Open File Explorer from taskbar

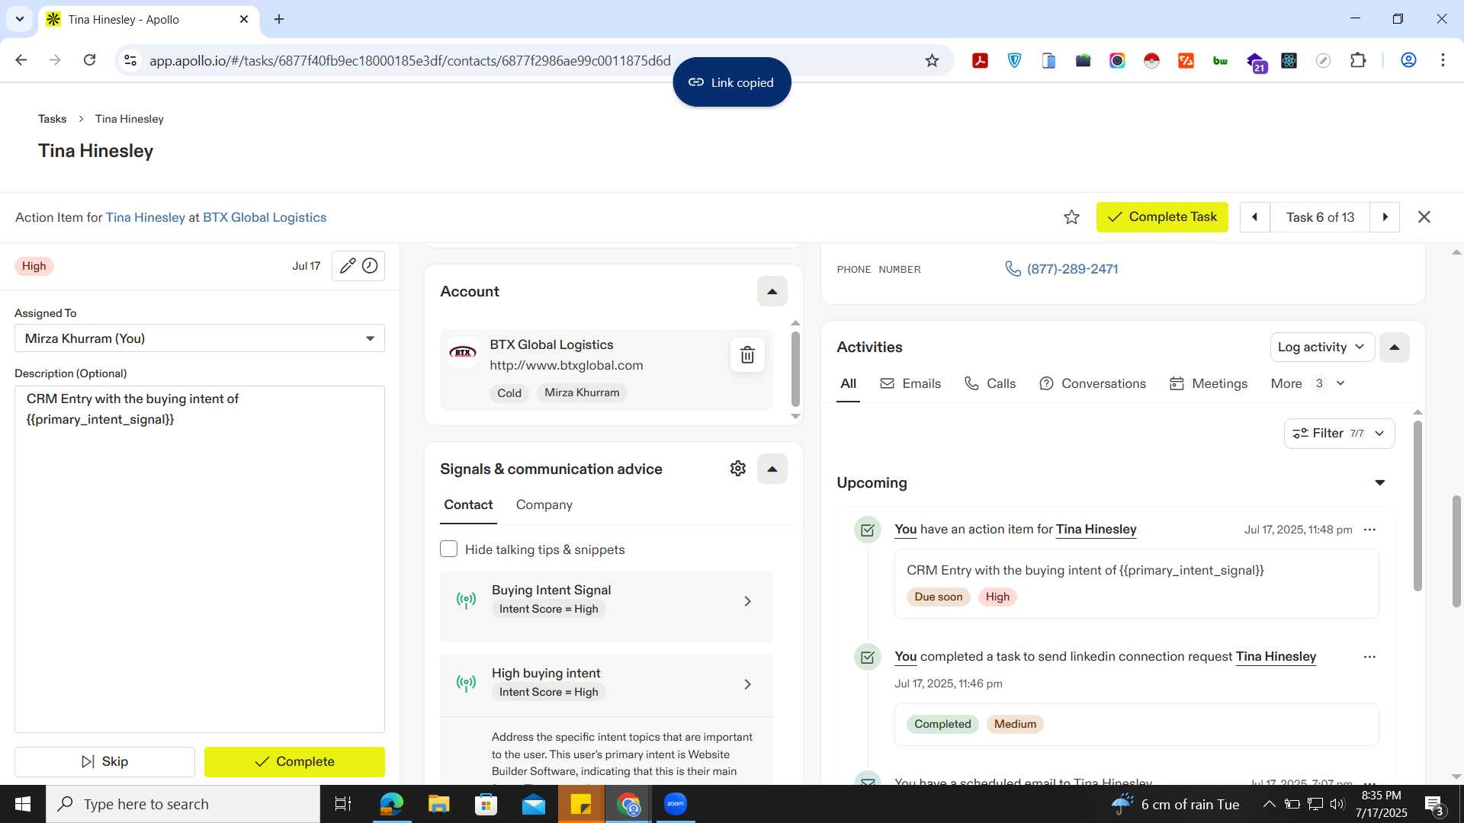coord(438,804)
